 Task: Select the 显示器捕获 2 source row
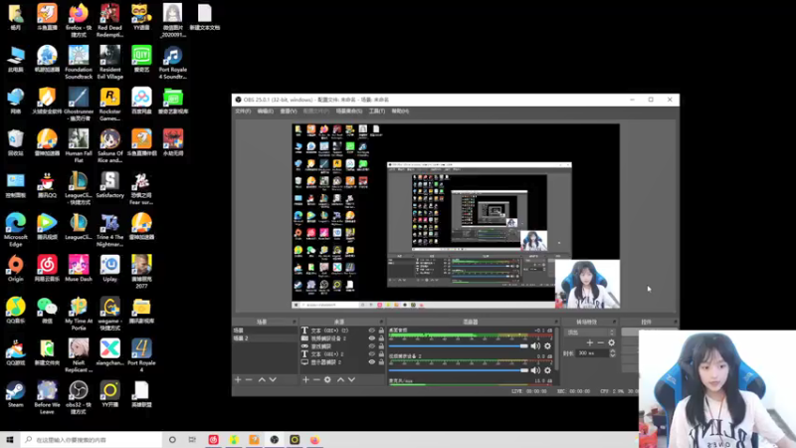[x=342, y=362]
